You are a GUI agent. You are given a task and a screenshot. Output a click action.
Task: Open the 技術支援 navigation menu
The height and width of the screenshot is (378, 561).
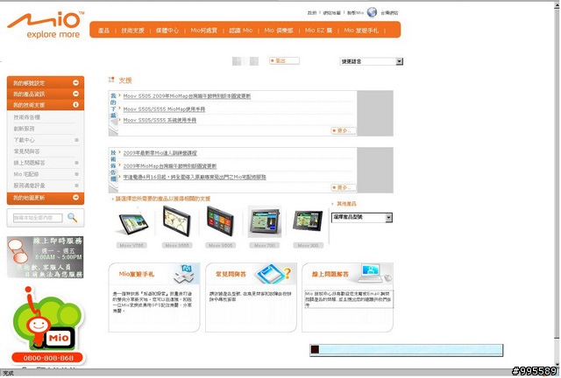(x=132, y=31)
